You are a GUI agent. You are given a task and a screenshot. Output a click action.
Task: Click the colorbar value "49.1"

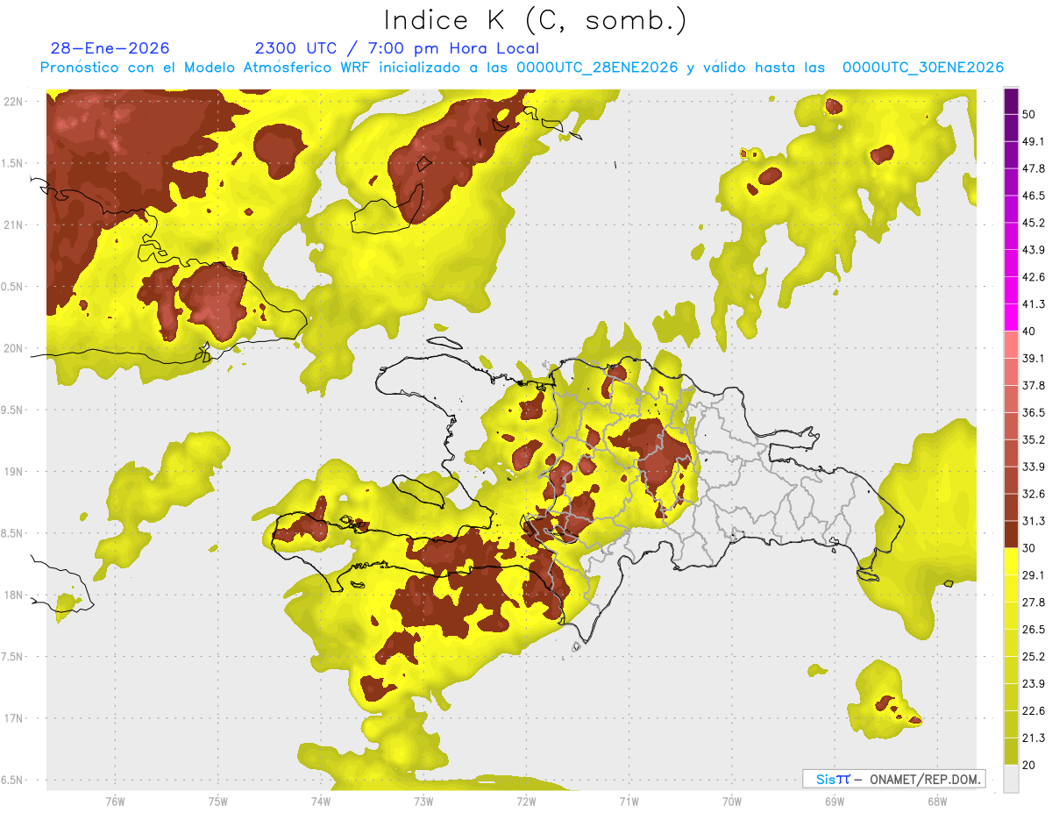click(x=1034, y=141)
